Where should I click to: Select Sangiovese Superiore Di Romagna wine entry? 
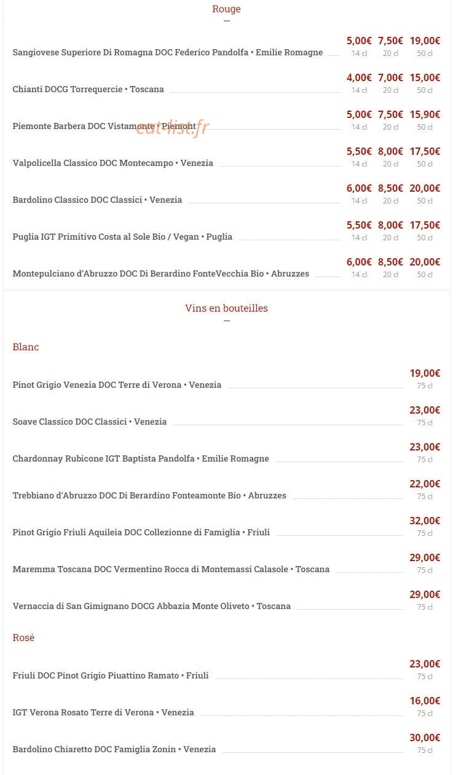coord(168,52)
